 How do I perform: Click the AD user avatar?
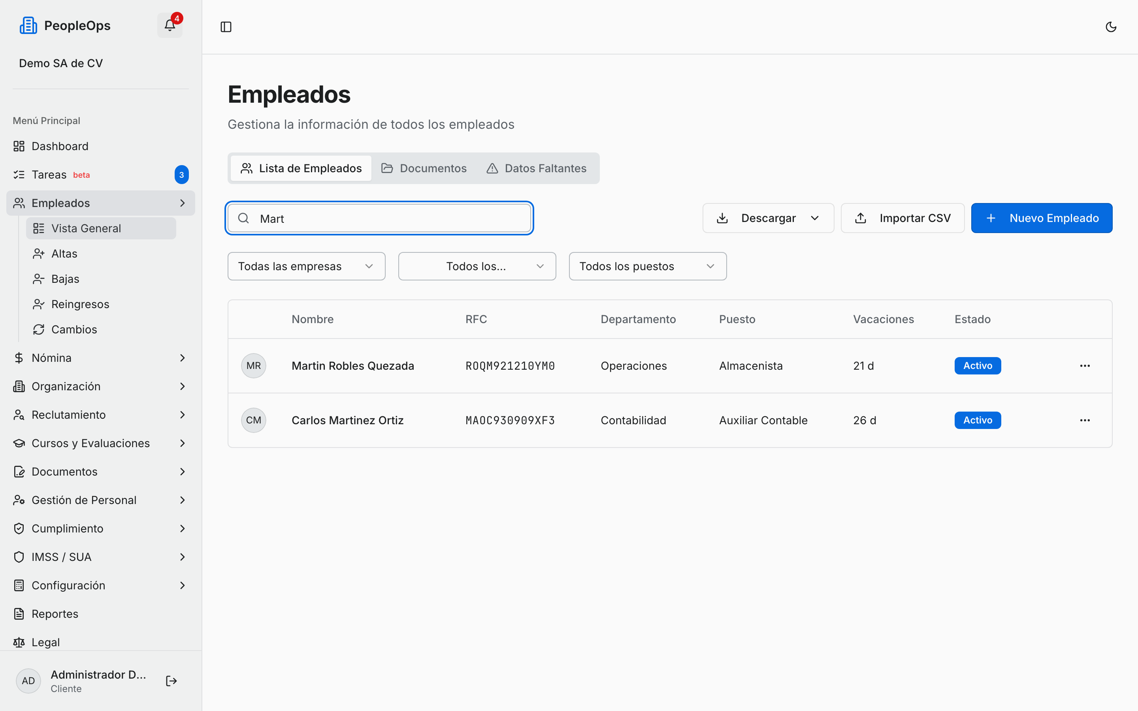28,681
